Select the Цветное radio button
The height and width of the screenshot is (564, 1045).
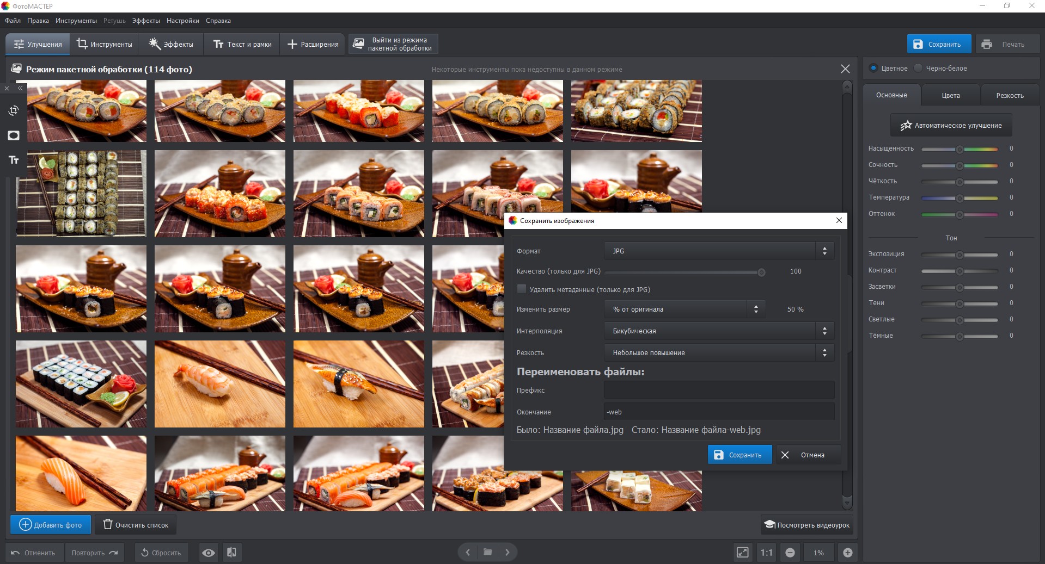[873, 68]
